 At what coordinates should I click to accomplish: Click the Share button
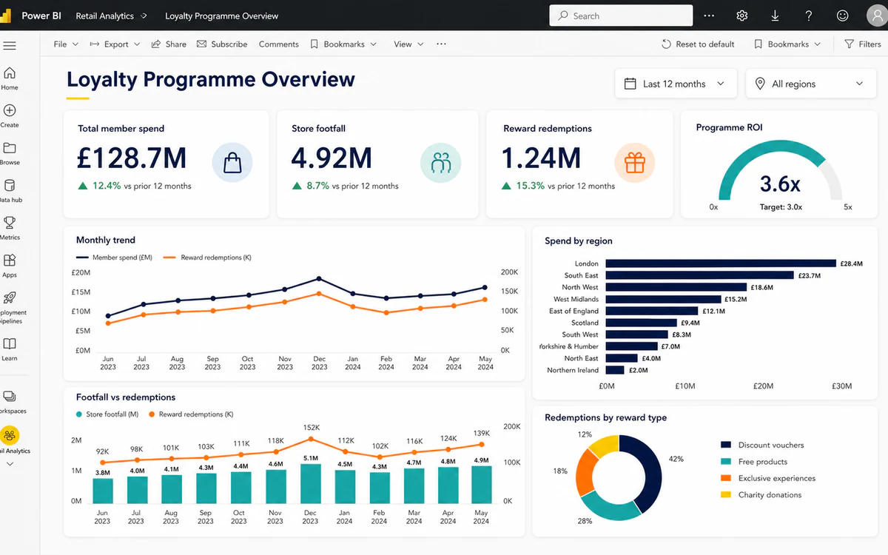(169, 44)
